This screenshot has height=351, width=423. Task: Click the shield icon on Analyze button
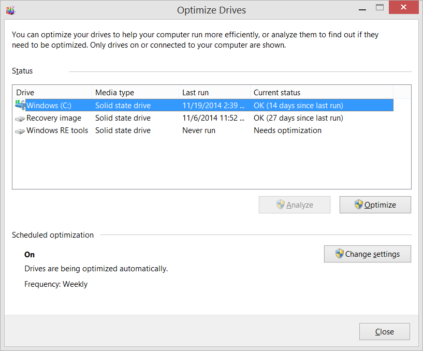[x=280, y=204]
